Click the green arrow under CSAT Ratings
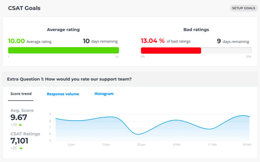This screenshot has width=260, height=162. (21, 148)
